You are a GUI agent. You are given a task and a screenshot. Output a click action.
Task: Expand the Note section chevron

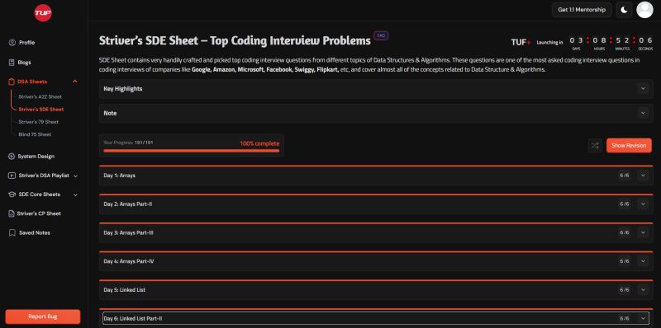643,113
